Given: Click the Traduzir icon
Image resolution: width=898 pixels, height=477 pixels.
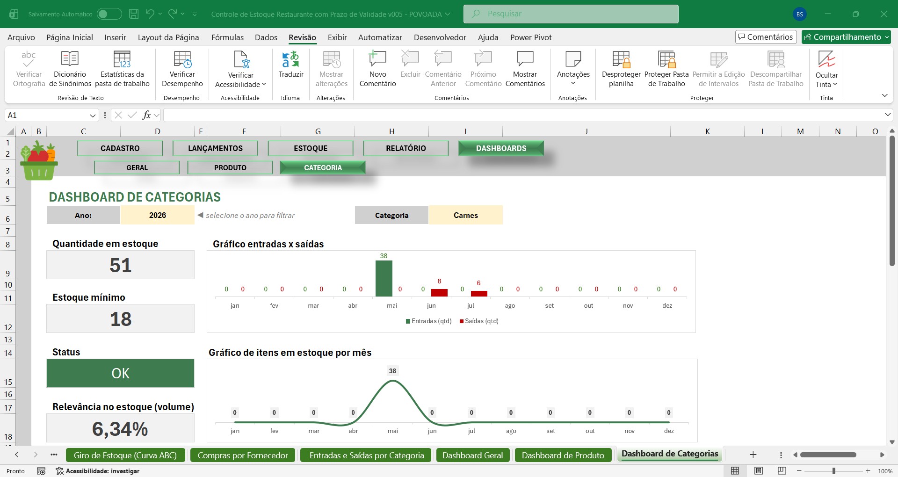Looking at the screenshot, I should 290,59.
